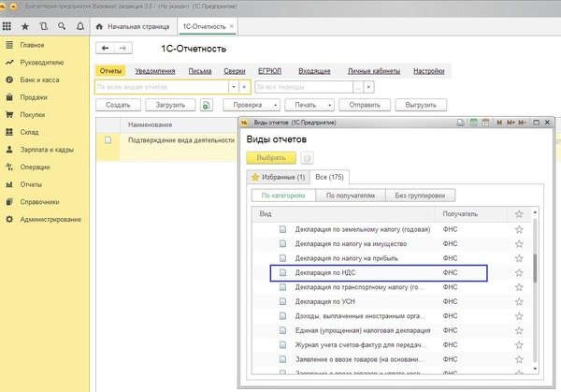Open notifications bell icon
Image resolution: width=561 pixels, height=392 pixels.
click(x=80, y=26)
